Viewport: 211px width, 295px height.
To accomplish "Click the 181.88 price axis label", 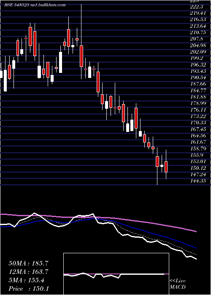I will [197, 97].
